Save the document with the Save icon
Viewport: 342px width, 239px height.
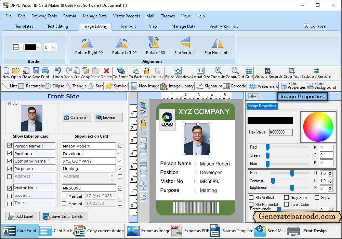[36, 71]
